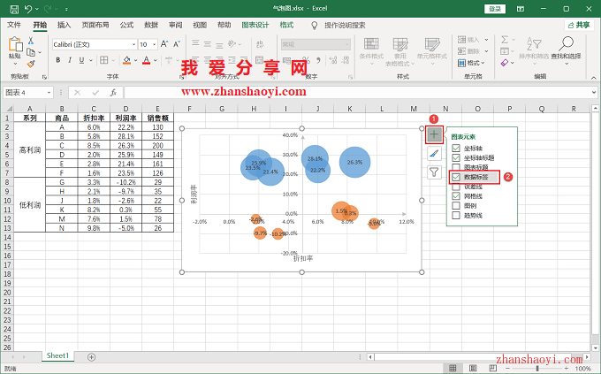
Task: Open Format as Table styles
Action: click(400, 51)
